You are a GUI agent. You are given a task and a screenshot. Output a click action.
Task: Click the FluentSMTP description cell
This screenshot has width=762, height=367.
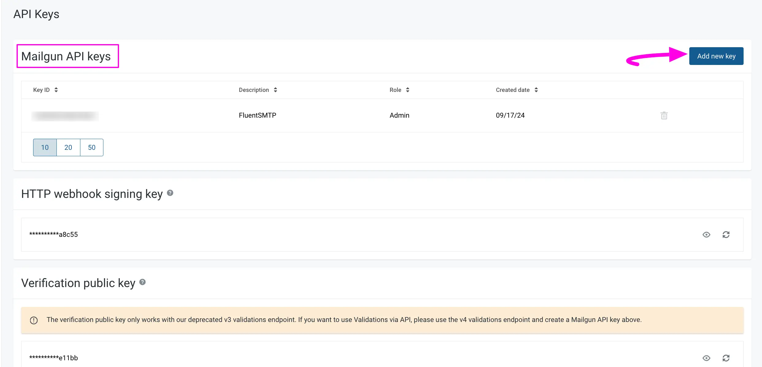(x=257, y=115)
